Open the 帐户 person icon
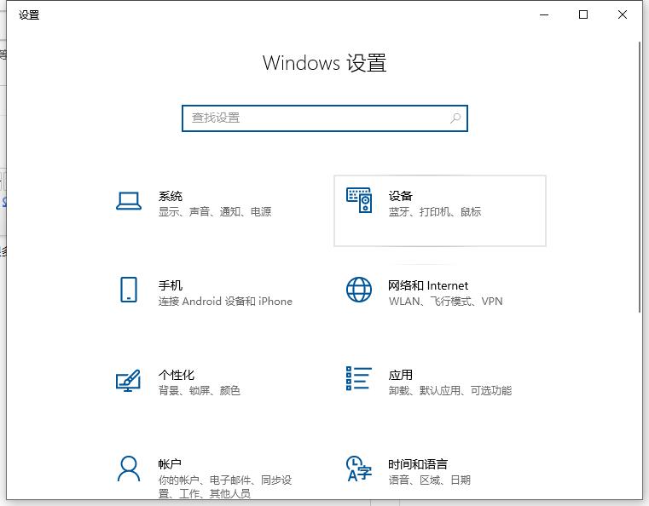This screenshot has width=649, height=506. pyautogui.click(x=129, y=469)
